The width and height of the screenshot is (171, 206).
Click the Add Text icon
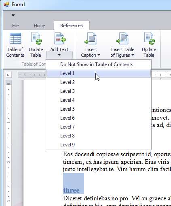tap(60, 39)
